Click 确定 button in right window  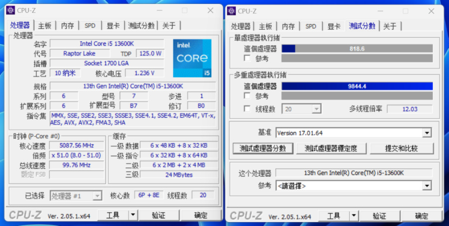(x=422, y=216)
